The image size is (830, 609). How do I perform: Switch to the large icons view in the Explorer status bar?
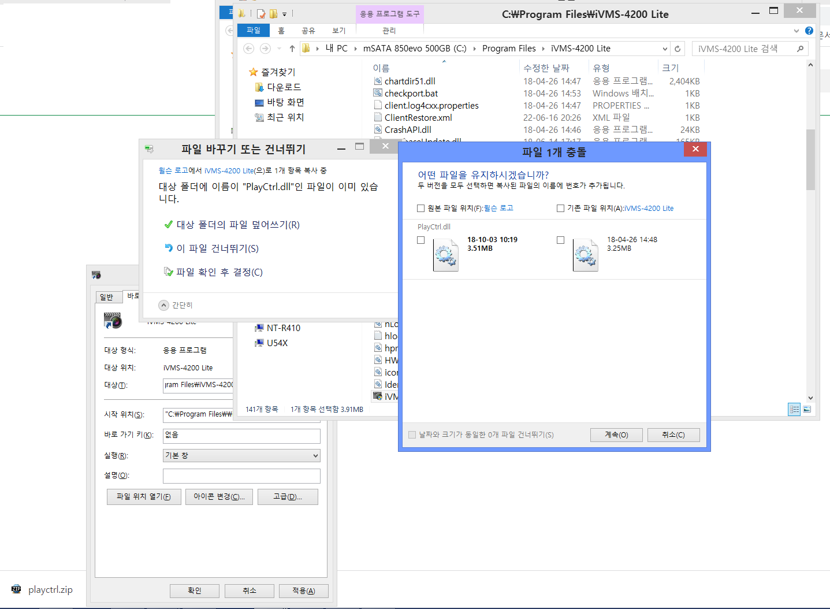[807, 409]
